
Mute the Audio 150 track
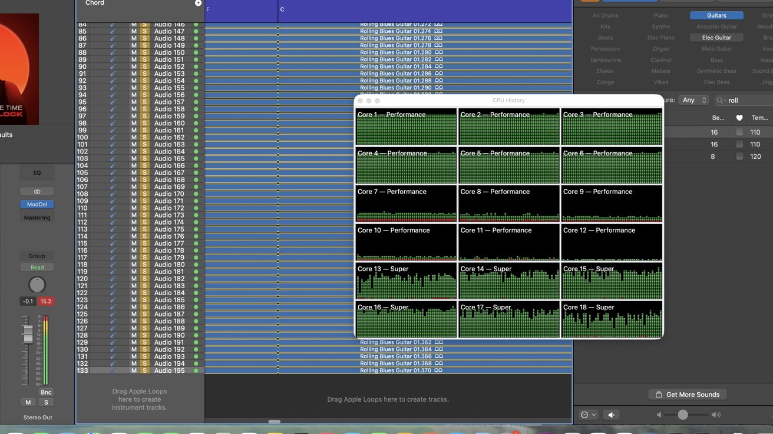(x=134, y=52)
